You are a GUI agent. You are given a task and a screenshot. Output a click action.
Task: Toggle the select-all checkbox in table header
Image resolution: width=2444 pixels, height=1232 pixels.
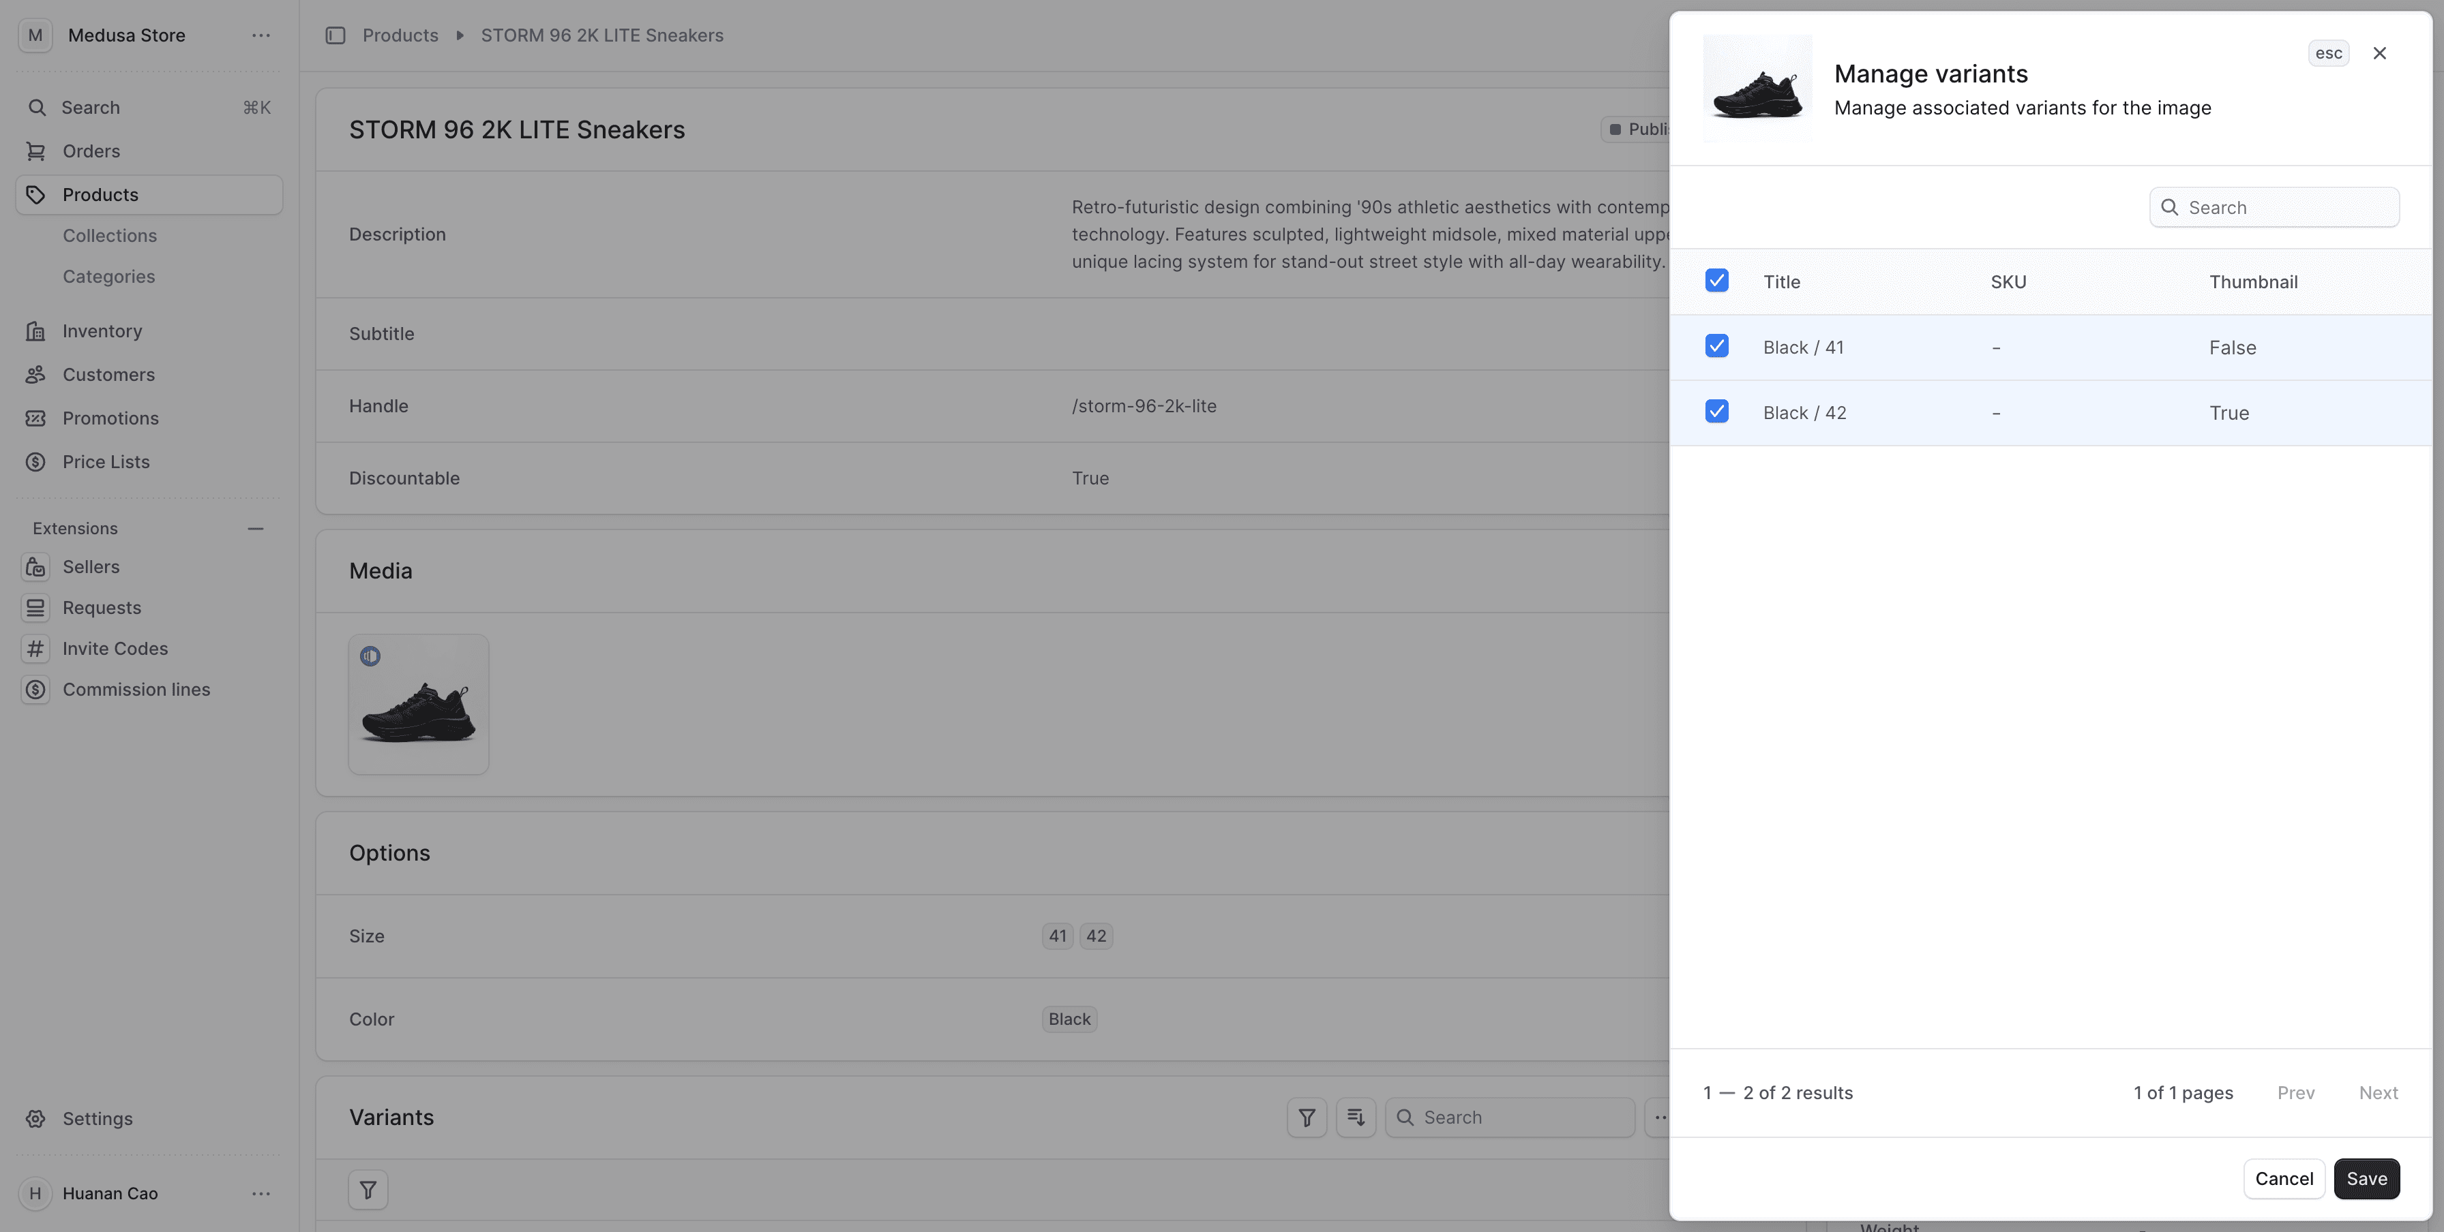[x=1716, y=281]
